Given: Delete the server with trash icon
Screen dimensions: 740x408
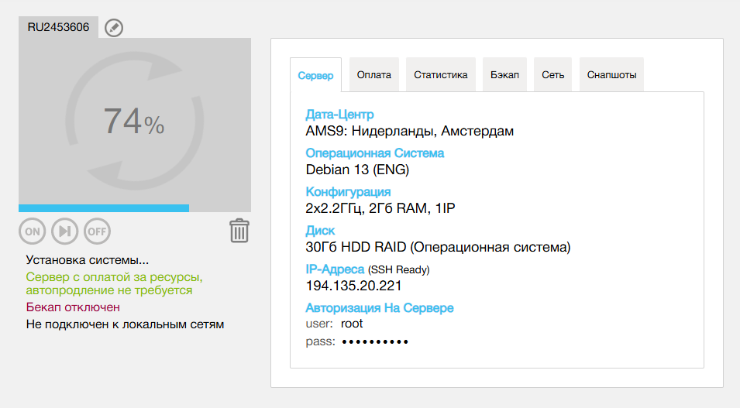Looking at the screenshot, I should click(239, 231).
